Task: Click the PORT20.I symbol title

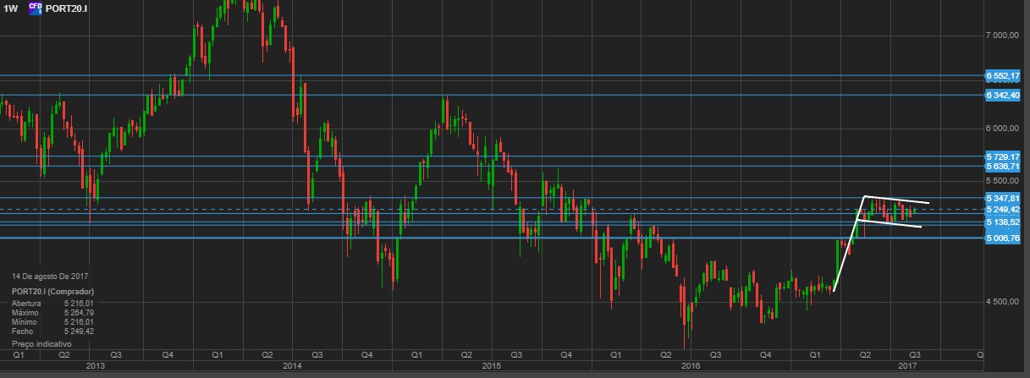Action: pyautogui.click(x=67, y=8)
